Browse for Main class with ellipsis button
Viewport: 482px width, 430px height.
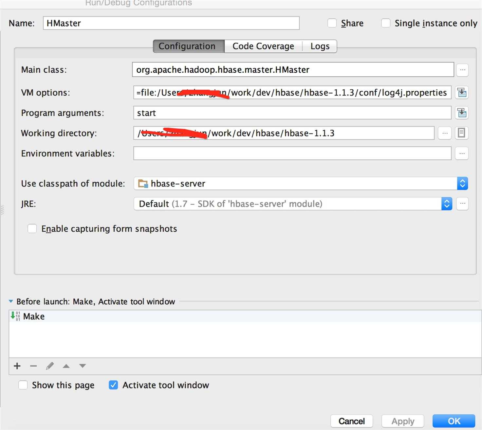(462, 70)
